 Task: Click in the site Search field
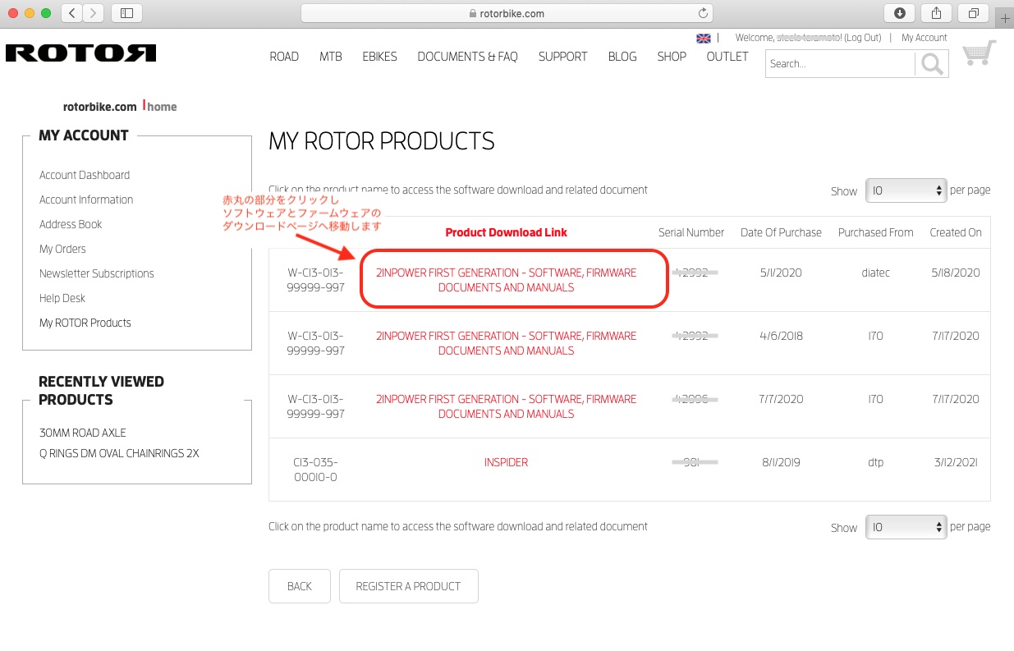click(x=839, y=64)
